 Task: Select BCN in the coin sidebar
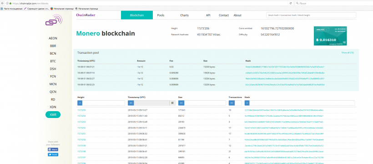click(x=53, y=53)
